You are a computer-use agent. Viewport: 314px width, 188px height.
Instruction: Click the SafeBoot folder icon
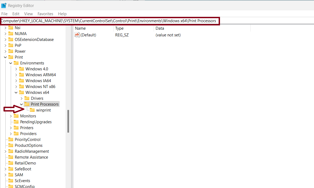tap(11, 169)
